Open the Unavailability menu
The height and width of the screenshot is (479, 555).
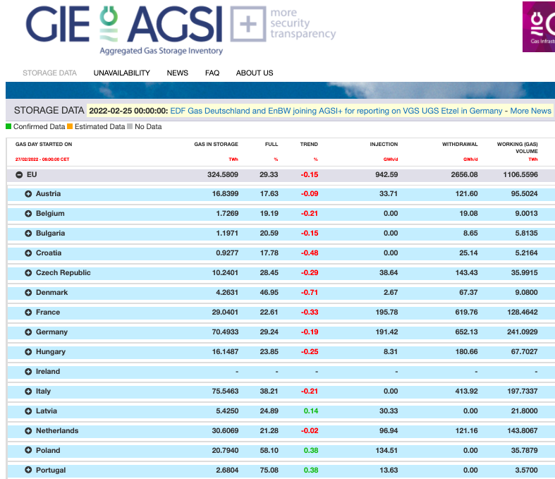(122, 73)
